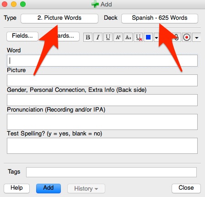Toggle italic text formatting

tap(98, 37)
